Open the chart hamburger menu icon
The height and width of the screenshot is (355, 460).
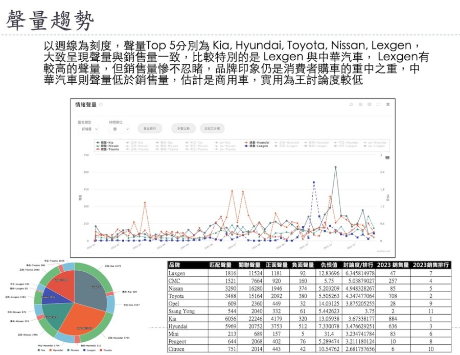(387, 158)
